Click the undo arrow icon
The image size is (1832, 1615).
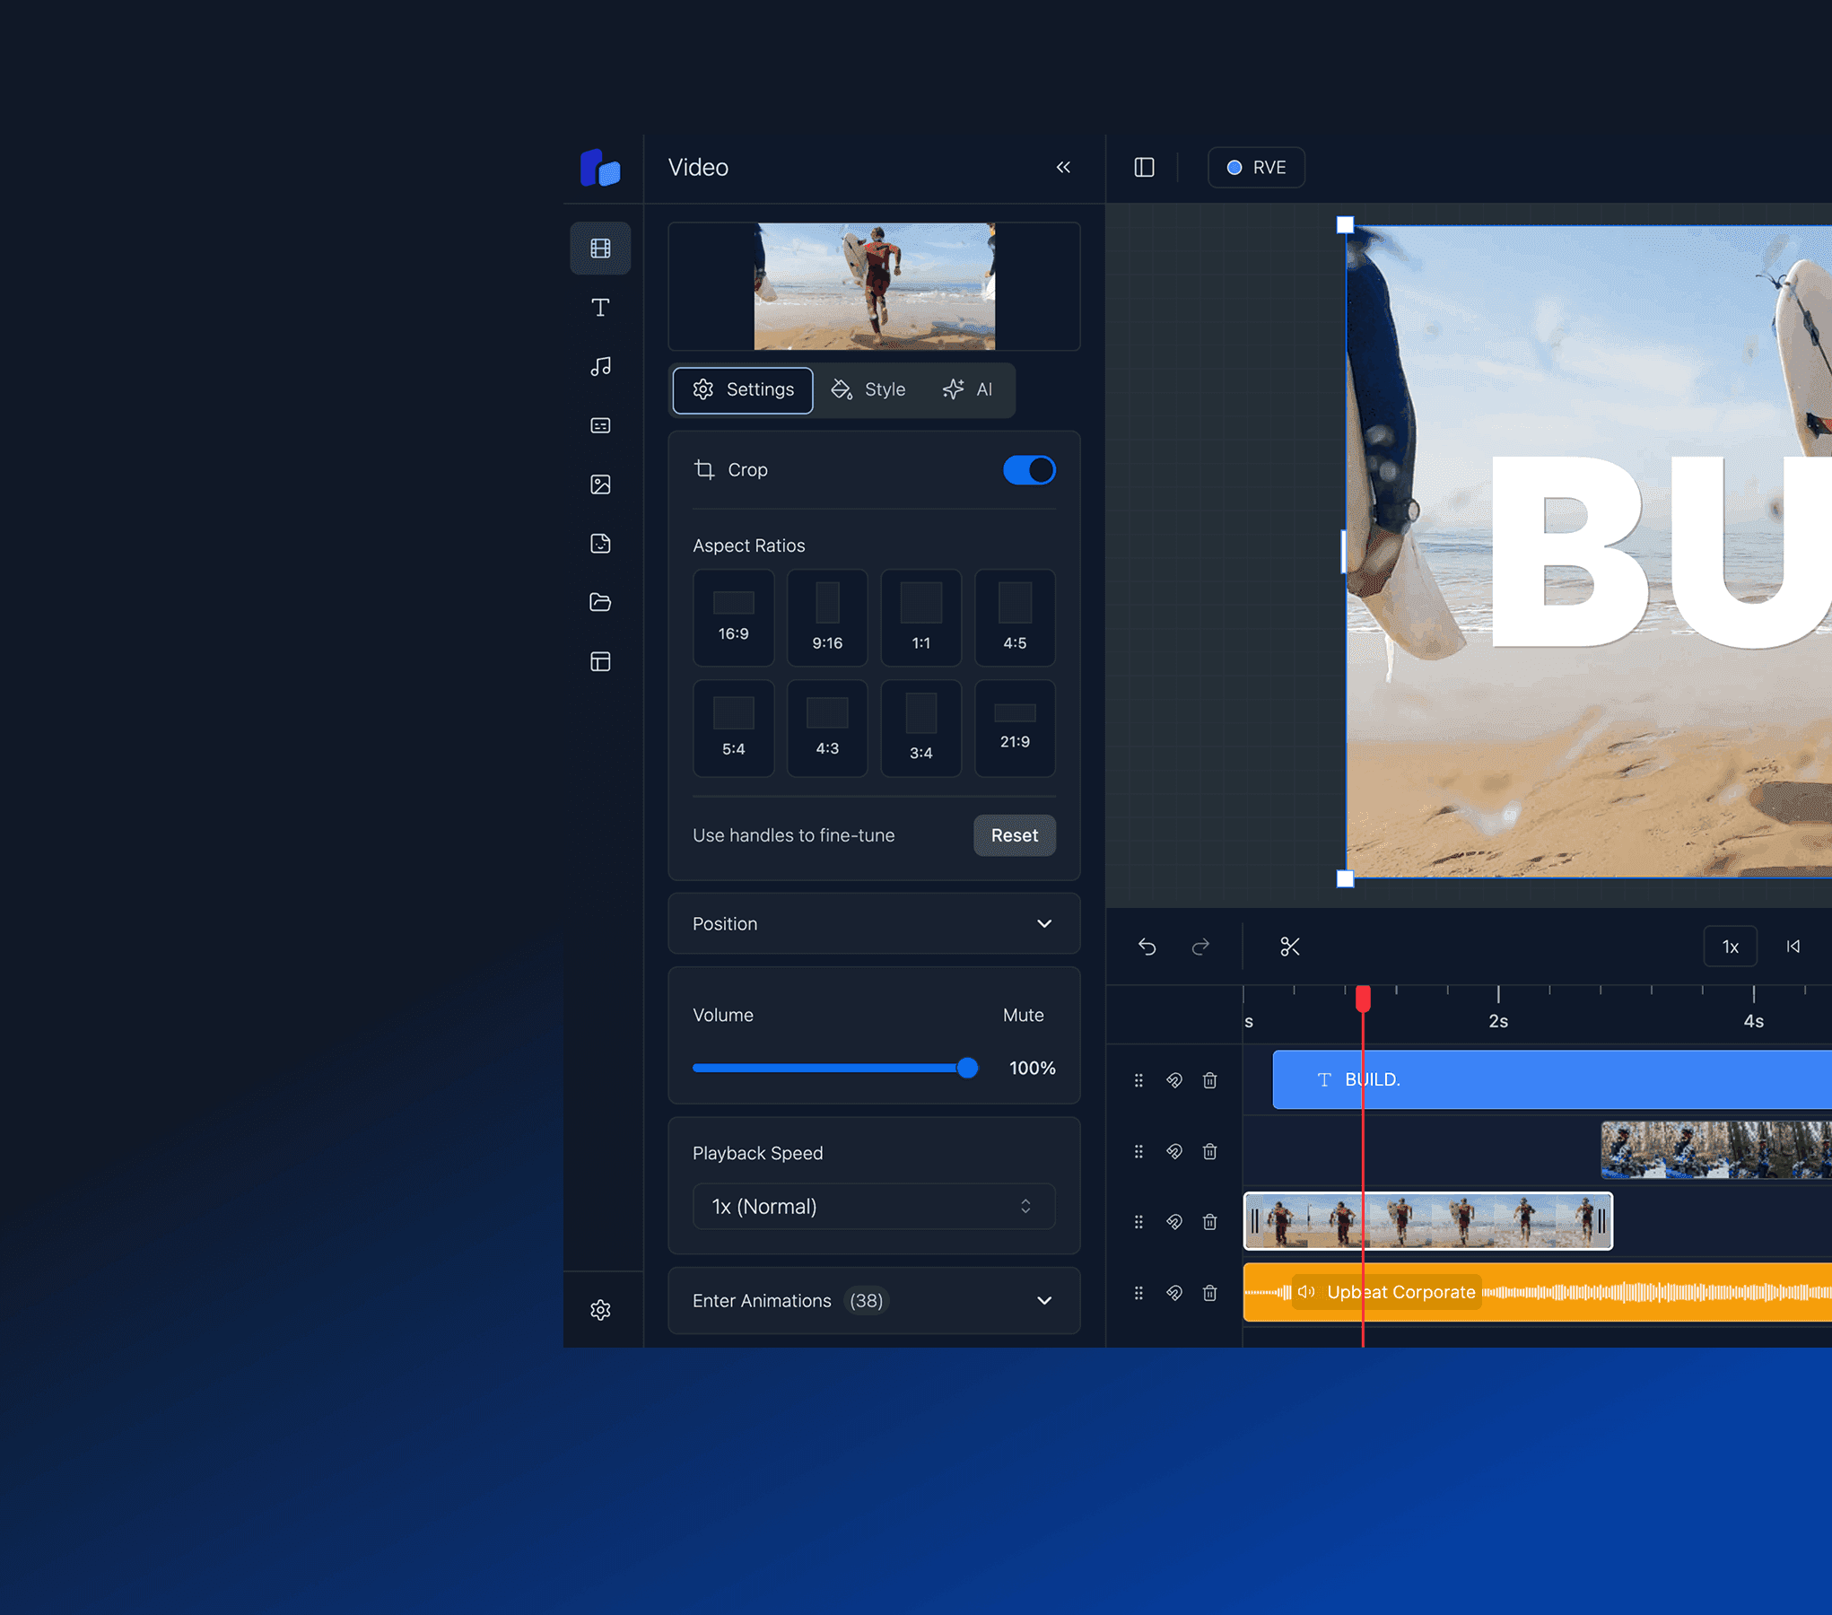(x=1147, y=947)
